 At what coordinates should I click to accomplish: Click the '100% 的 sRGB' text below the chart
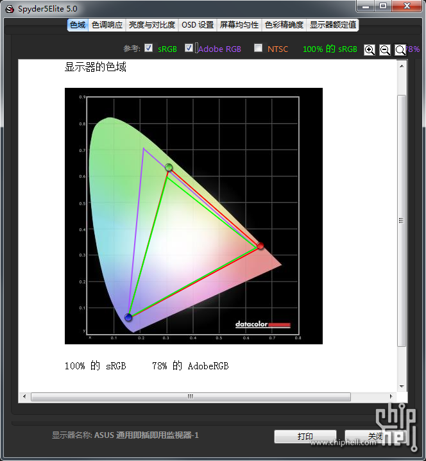[x=96, y=365]
